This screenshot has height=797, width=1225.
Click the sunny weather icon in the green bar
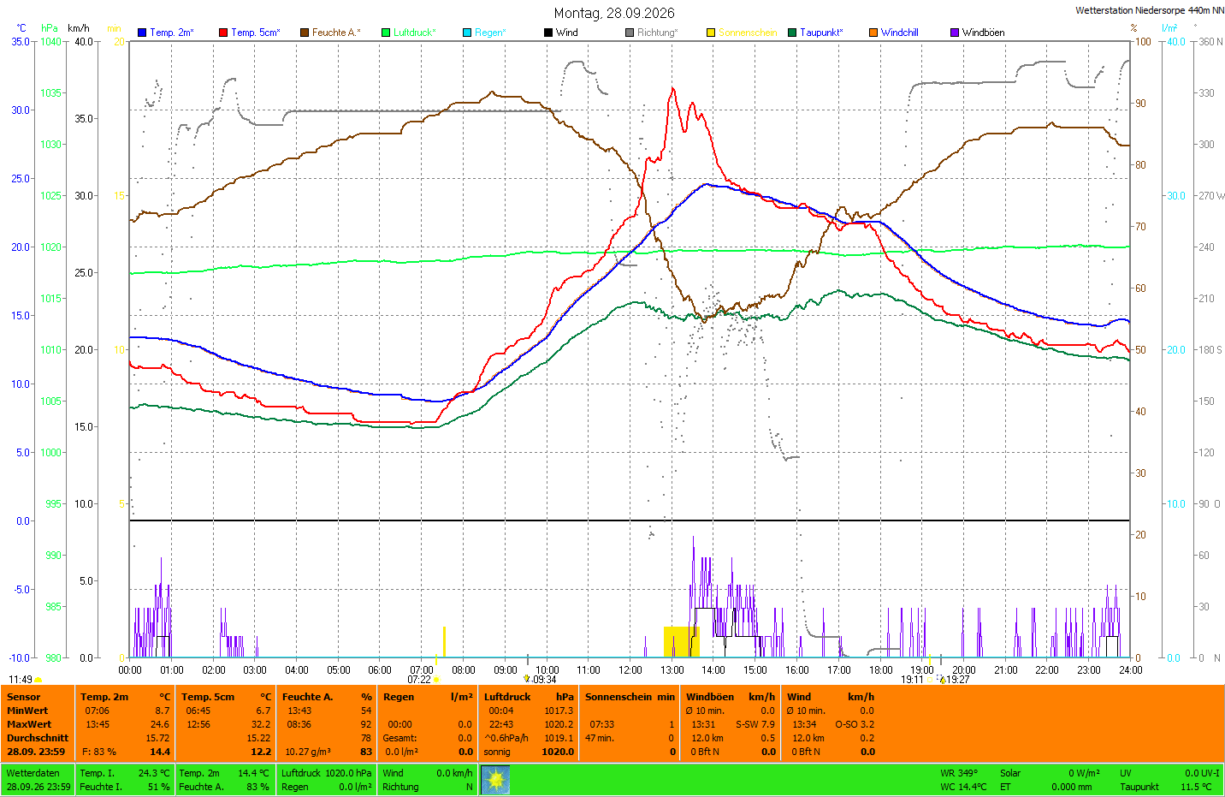[x=496, y=780]
